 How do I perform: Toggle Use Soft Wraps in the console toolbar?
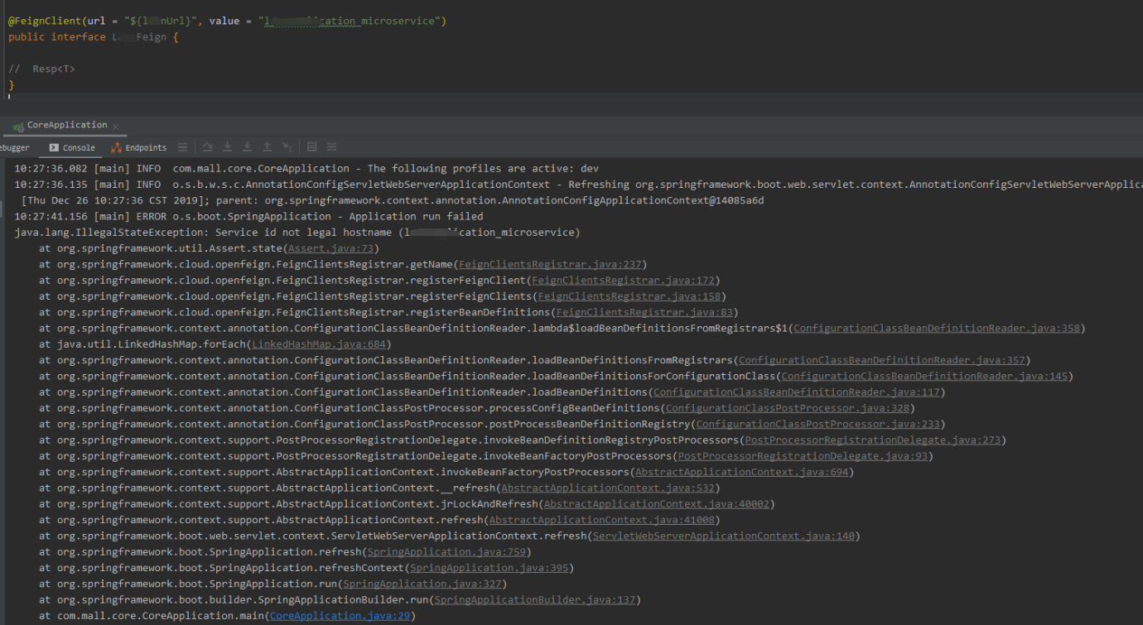click(207, 147)
